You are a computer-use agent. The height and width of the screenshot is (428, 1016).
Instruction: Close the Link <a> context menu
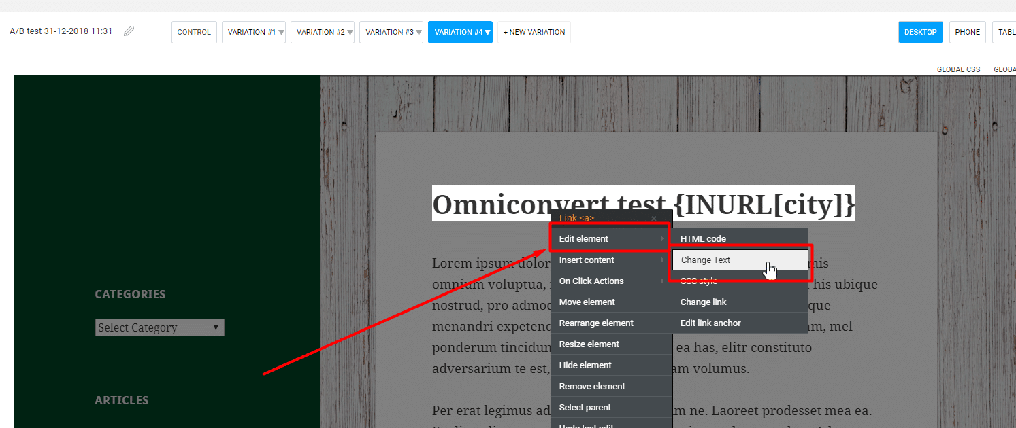pos(654,219)
